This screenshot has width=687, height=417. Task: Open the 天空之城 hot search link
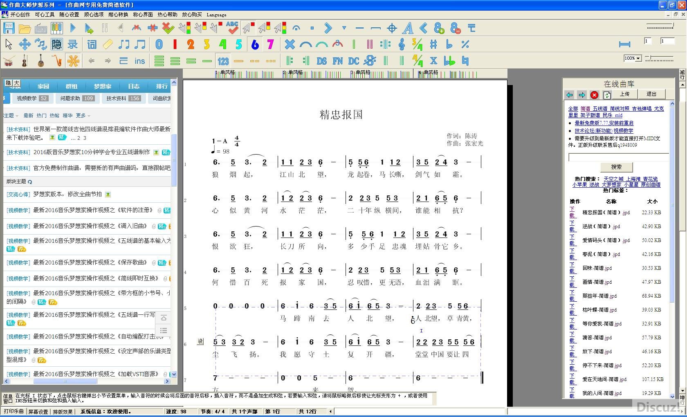pyautogui.click(x=613, y=179)
